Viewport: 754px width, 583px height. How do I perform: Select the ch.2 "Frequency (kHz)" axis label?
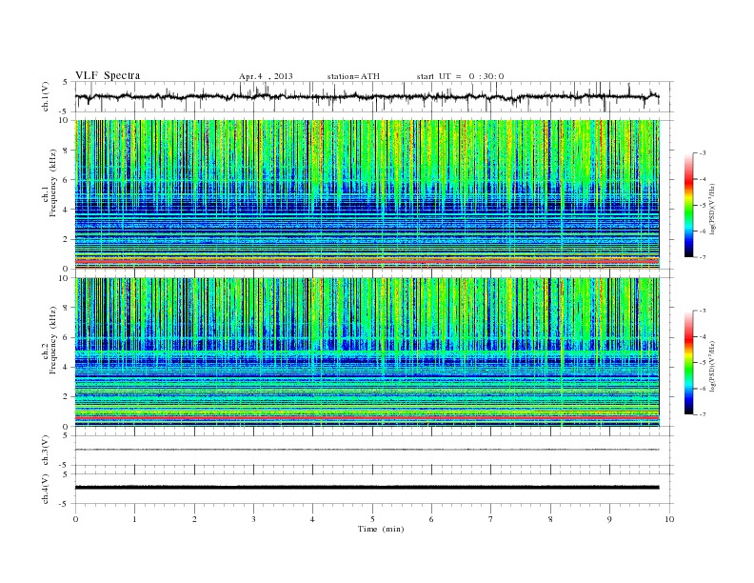pyautogui.click(x=52, y=340)
